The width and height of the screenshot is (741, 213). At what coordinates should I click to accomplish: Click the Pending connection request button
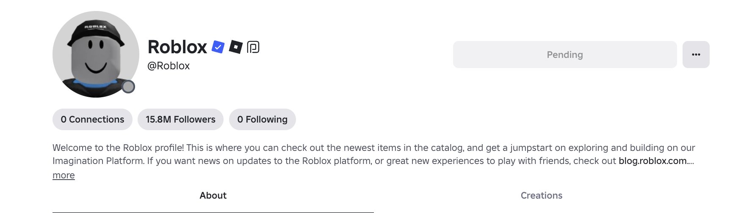click(564, 55)
